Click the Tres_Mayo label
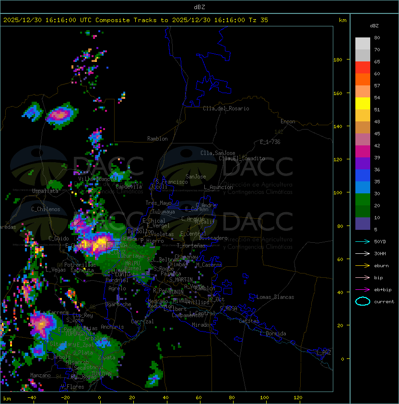This screenshot has width=399, height=404. pos(158,203)
